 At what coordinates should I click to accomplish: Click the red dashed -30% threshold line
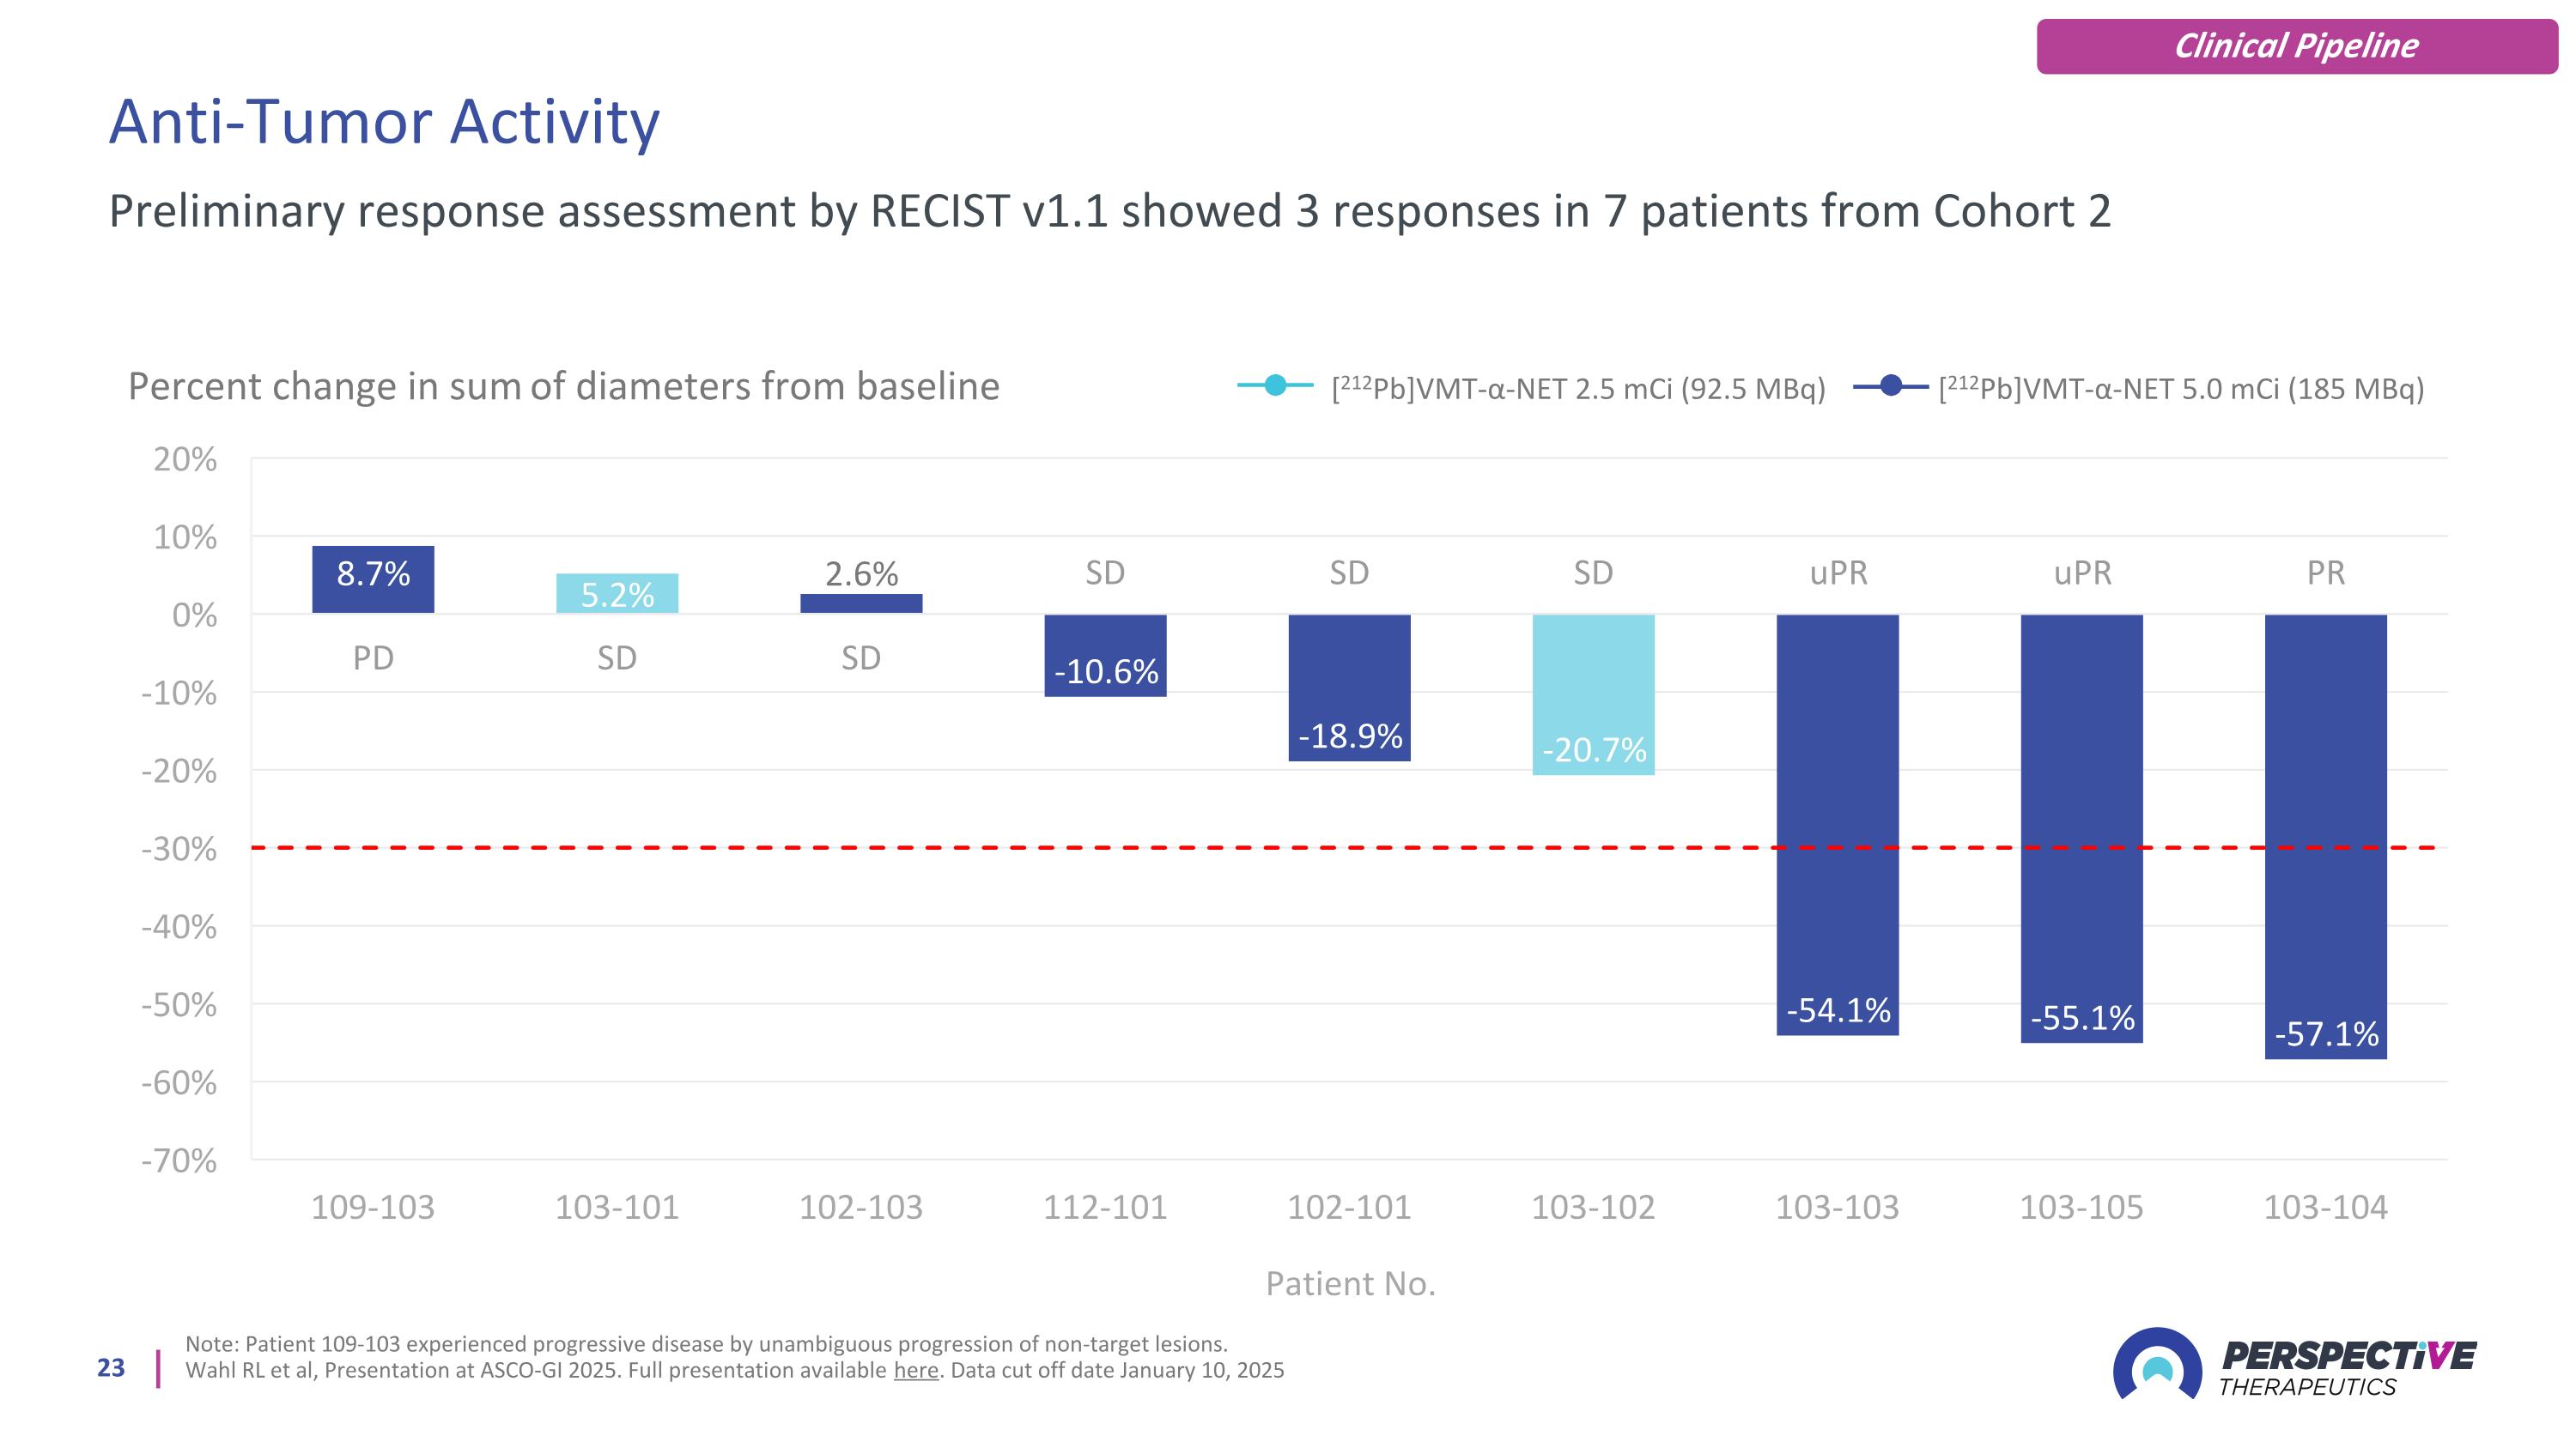pyautogui.click(x=1349, y=847)
